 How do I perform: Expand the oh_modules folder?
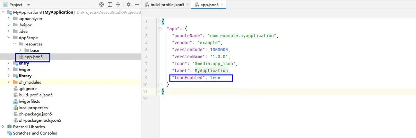[9, 82]
